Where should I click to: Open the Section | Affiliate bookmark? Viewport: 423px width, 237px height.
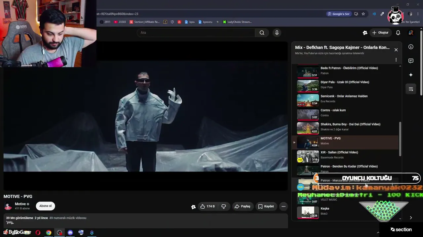[145, 22]
